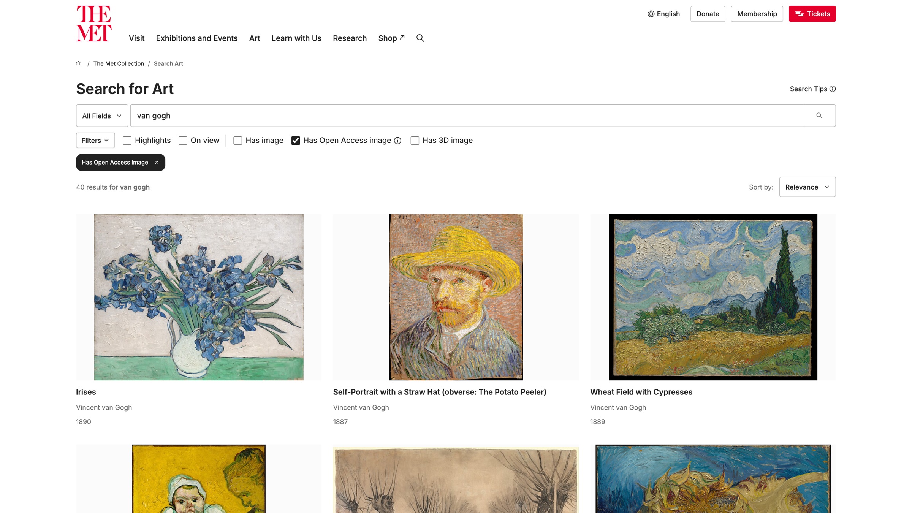
Task: Click '40 results for van gogh' text
Action: pos(113,187)
